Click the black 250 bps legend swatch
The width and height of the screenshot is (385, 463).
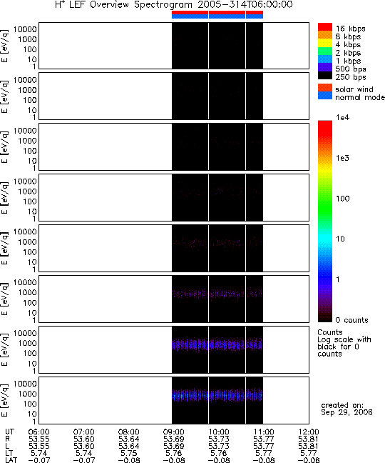coord(325,75)
